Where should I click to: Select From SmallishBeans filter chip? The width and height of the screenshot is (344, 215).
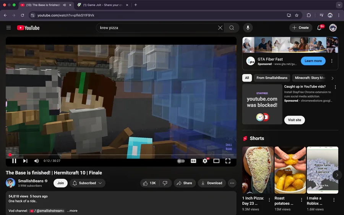272,78
